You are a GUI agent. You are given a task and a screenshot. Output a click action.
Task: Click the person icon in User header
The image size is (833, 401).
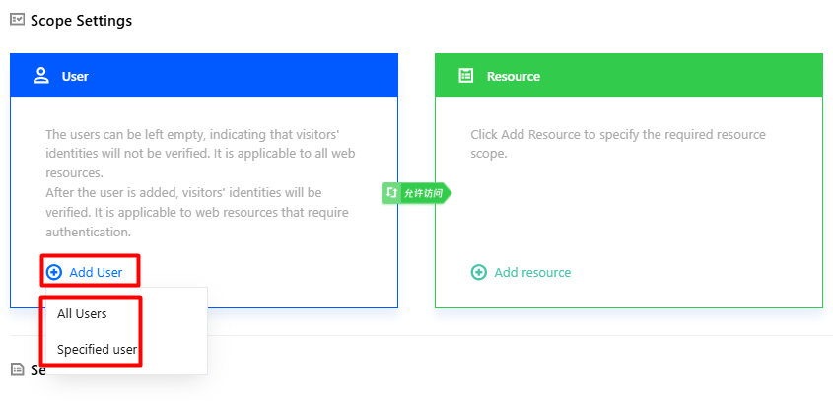[x=40, y=76]
